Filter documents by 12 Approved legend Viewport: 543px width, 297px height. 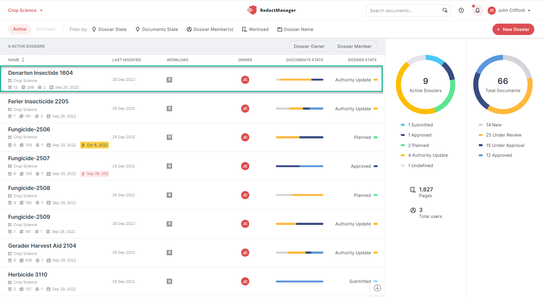point(495,155)
